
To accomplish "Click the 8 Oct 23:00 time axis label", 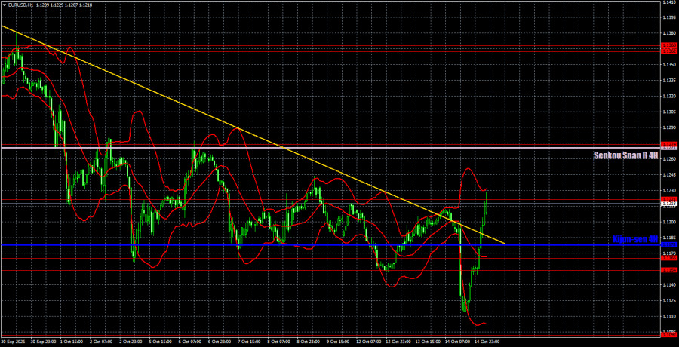I will pyautogui.click(x=309, y=342).
